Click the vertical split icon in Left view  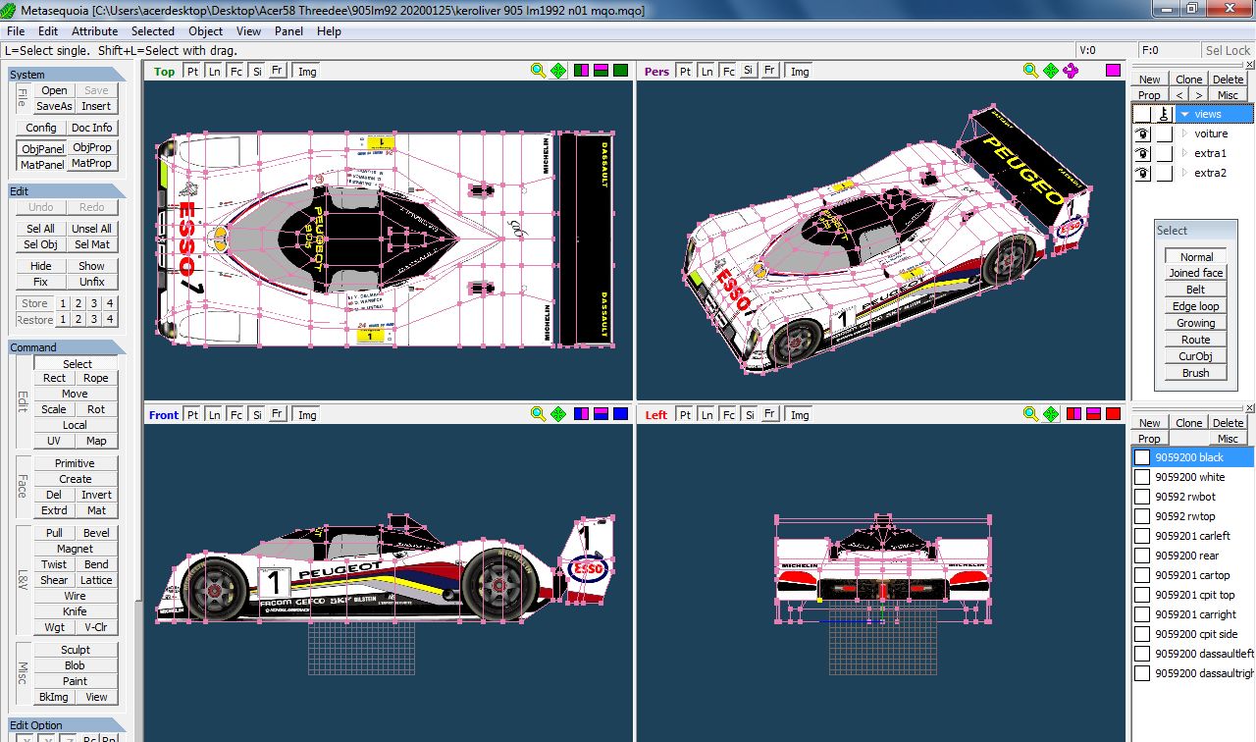click(x=1074, y=414)
